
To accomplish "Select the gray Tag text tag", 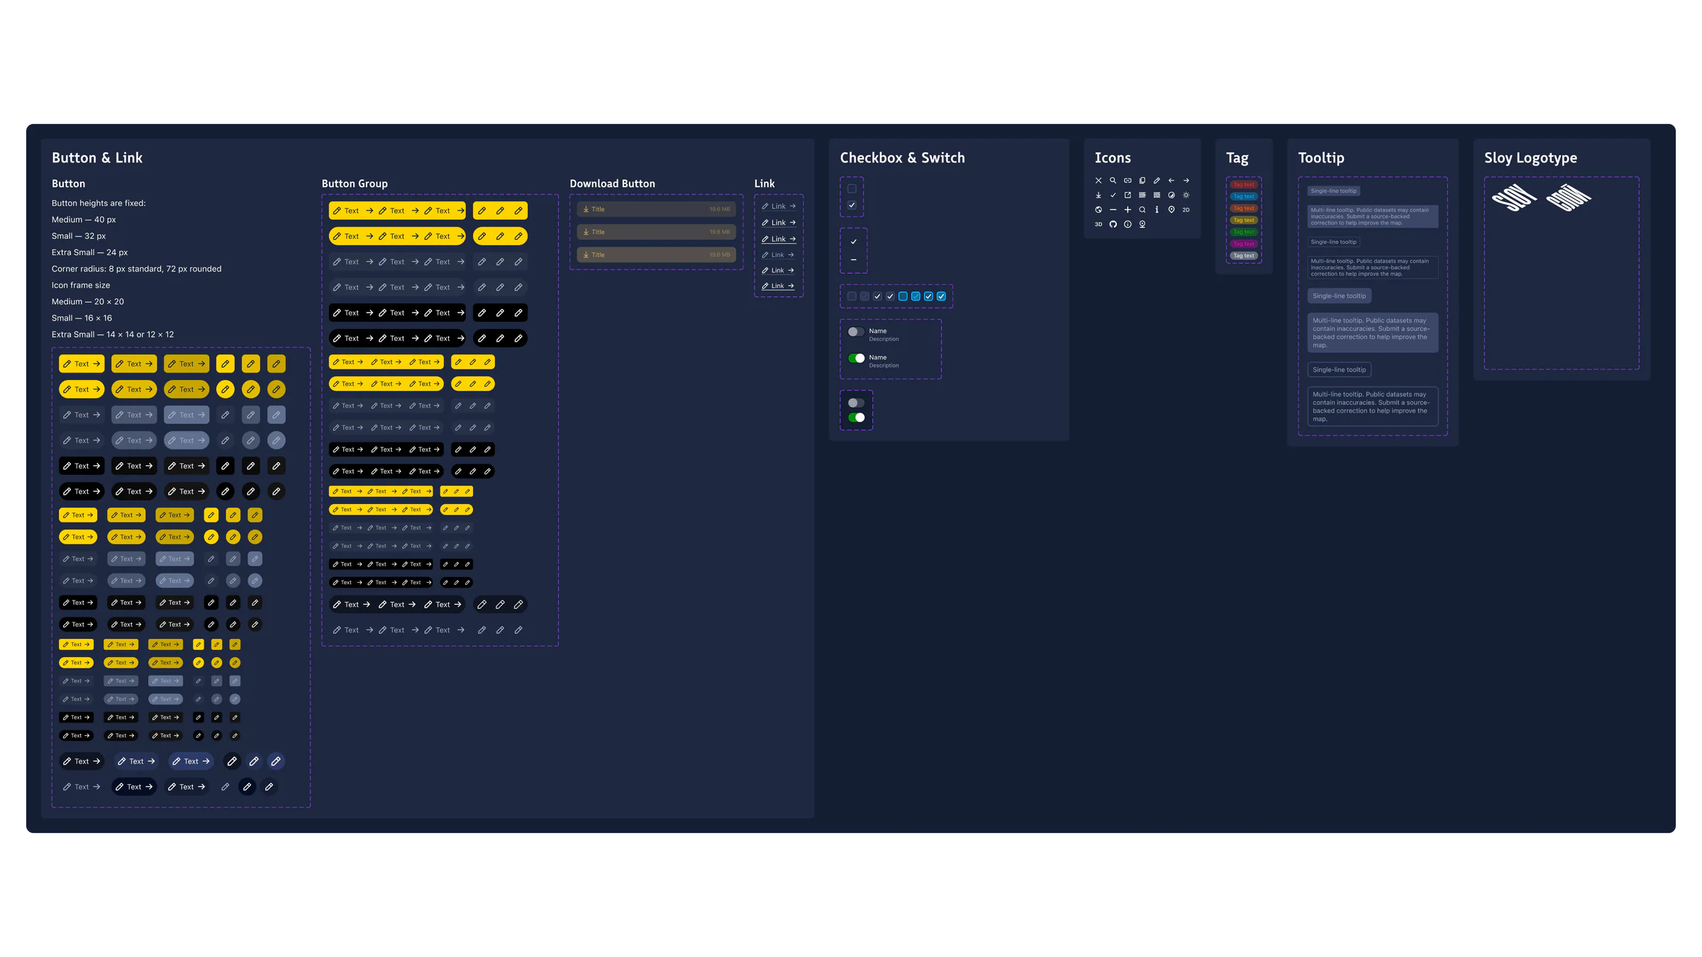I will pyautogui.click(x=1244, y=256).
